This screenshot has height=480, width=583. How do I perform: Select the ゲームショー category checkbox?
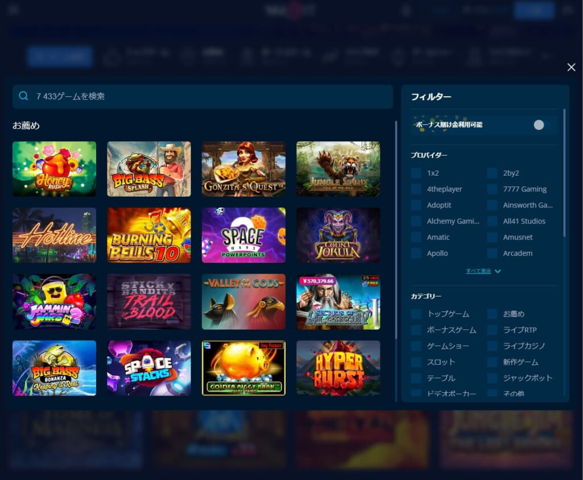[x=416, y=346]
